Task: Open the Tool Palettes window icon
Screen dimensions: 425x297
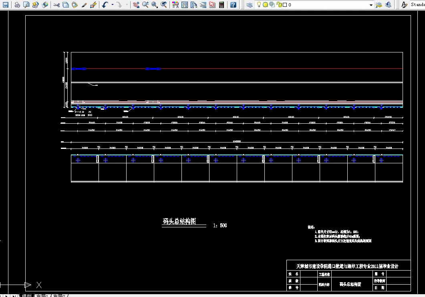Action: [194, 4]
